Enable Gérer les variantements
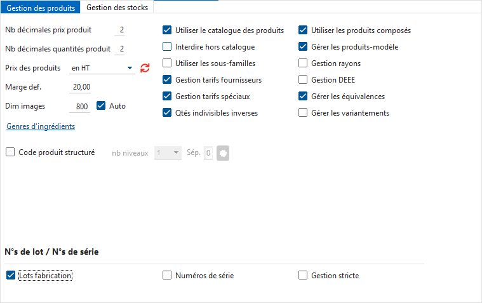The image size is (482, 303). click(303, 113)
